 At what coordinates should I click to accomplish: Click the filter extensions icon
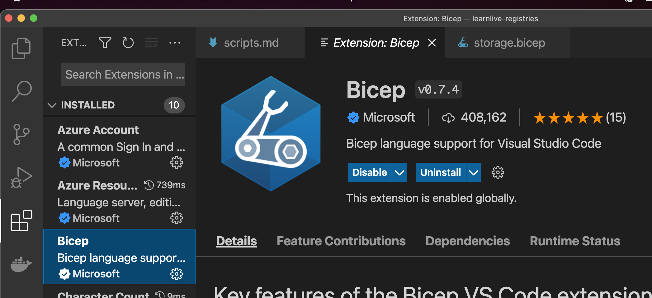tap(105, 43)
